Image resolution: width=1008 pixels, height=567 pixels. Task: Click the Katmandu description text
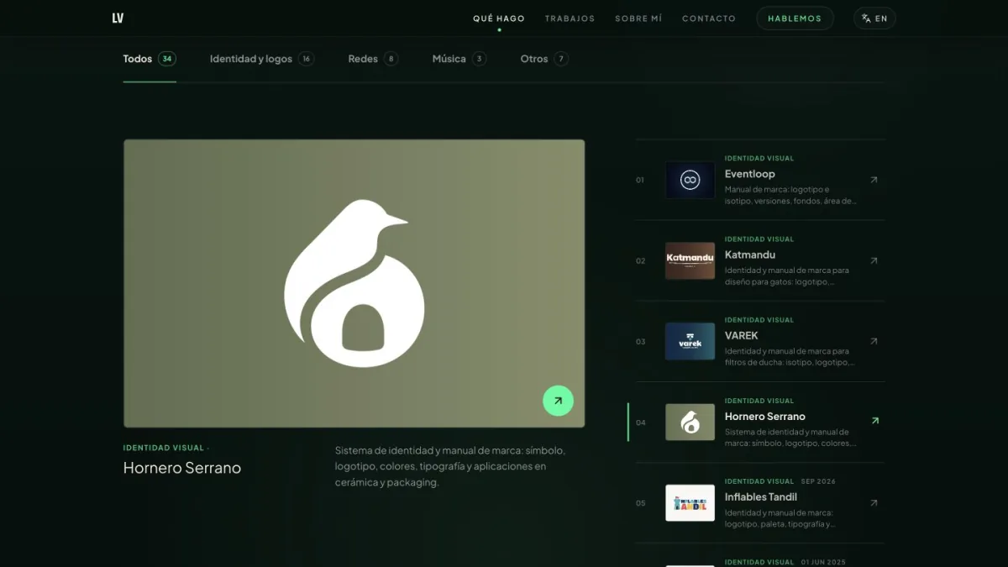click(787, 276)
